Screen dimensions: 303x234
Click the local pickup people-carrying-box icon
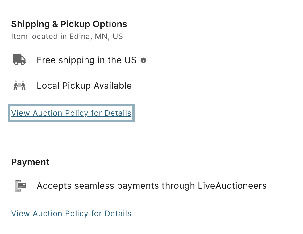click(19, 85)
